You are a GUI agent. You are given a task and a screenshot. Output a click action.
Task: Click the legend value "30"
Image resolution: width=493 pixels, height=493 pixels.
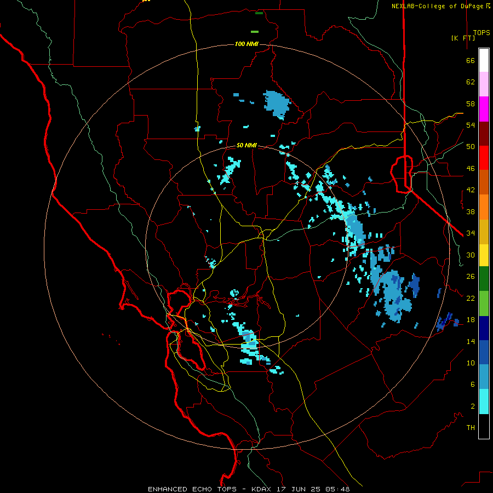pyautogui.click(x=471, y=255)
